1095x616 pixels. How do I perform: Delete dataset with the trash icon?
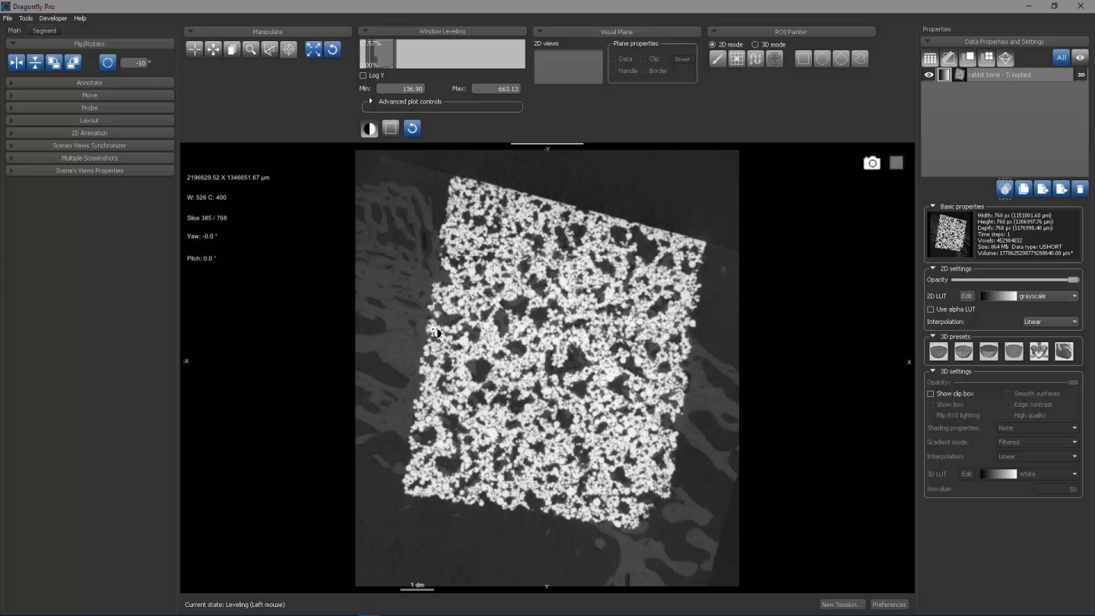[x=1080, y=189]
